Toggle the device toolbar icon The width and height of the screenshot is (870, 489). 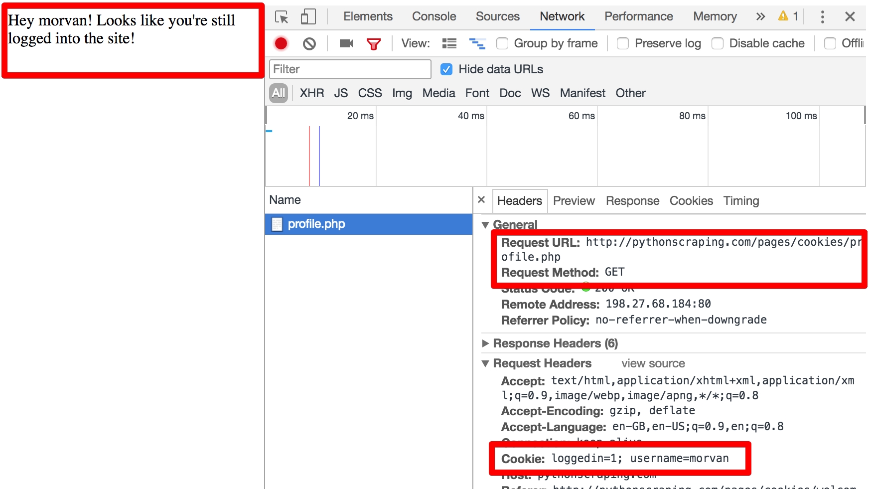[x=308, y=17]
